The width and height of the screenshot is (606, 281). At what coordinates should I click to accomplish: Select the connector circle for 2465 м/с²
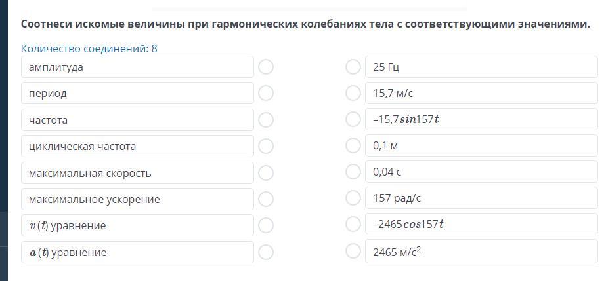point(353,251)
